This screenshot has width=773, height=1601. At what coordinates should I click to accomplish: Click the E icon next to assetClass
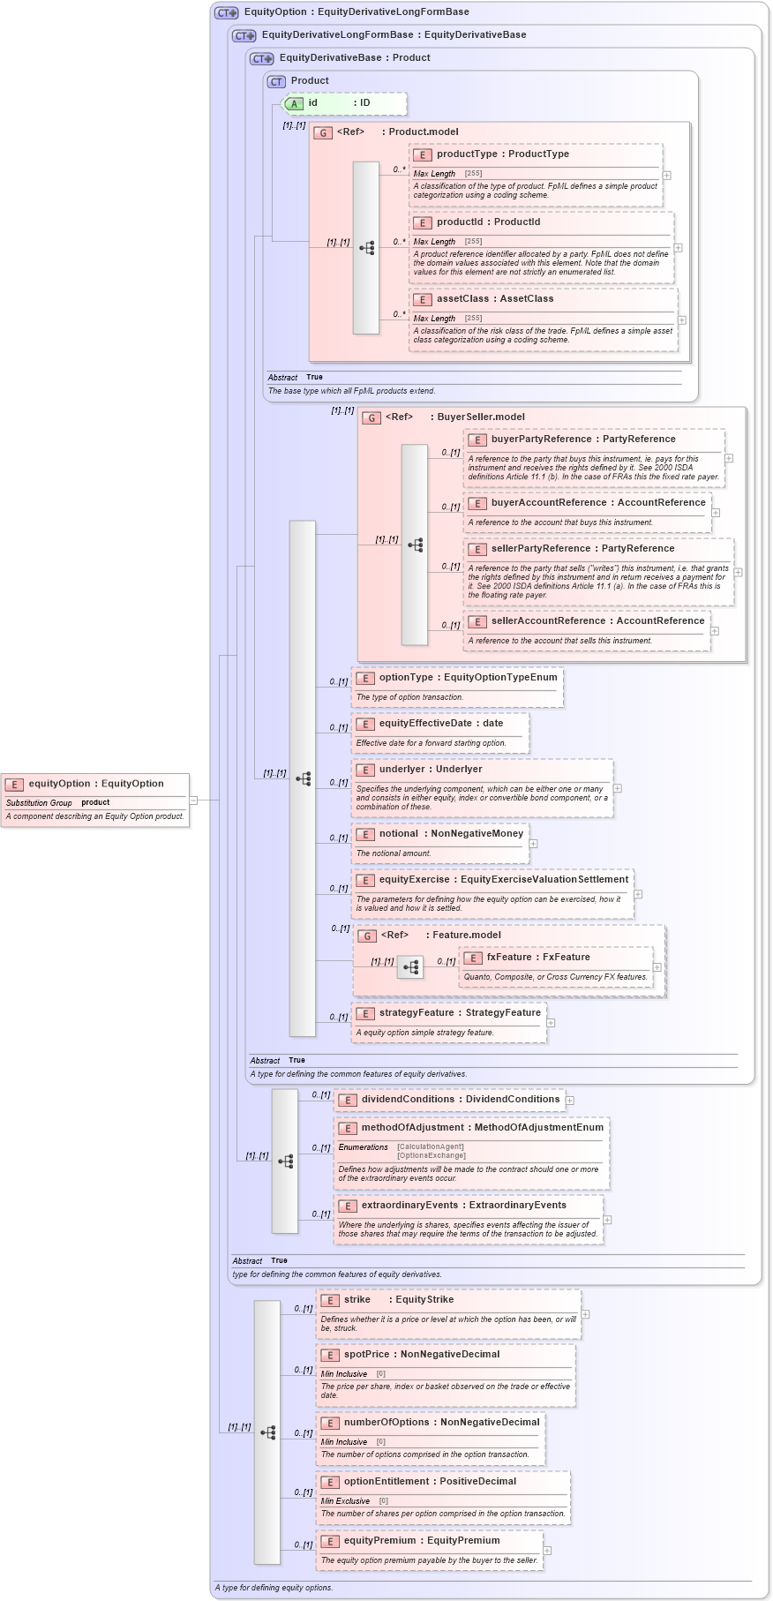(x=423, y=300)
